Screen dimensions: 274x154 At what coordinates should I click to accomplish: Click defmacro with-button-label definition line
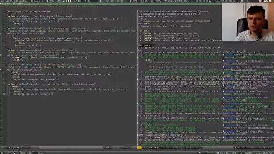coord(41,50)
